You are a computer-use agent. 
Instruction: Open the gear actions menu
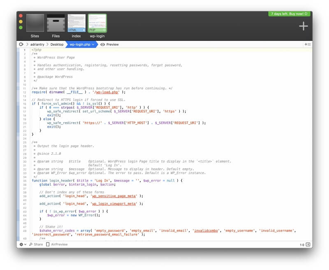(21, 244)
